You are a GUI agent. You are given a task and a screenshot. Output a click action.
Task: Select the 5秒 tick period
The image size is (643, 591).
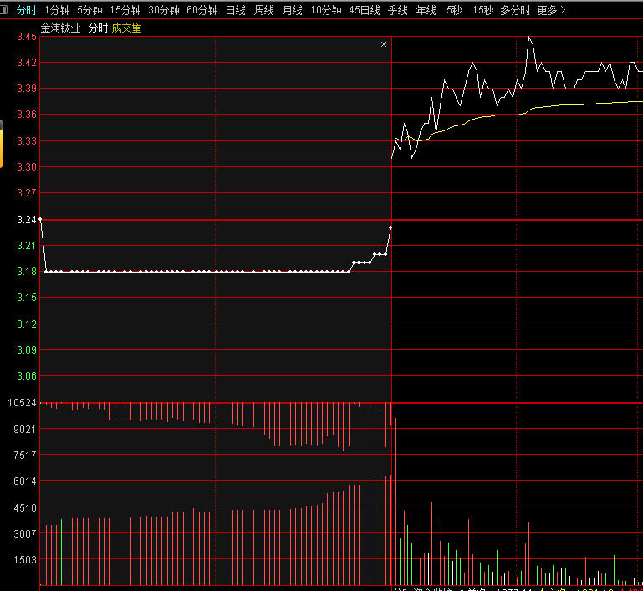(x=454, y=10)
